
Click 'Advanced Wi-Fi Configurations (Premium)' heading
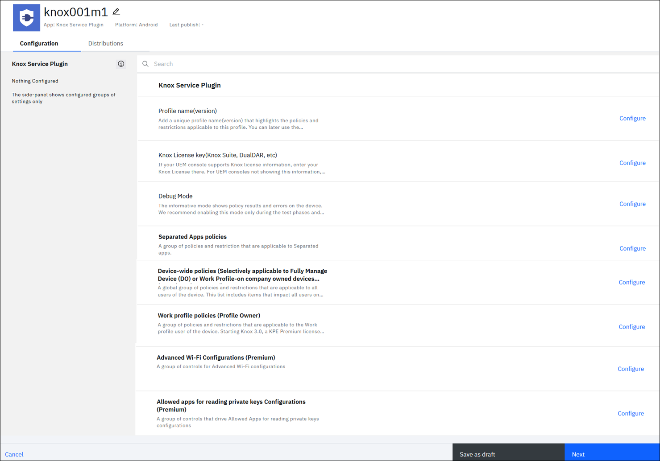click(216, 358)
